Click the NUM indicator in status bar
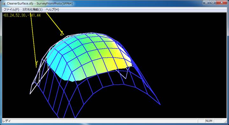The image size is (229, 125). coord(209,121)
